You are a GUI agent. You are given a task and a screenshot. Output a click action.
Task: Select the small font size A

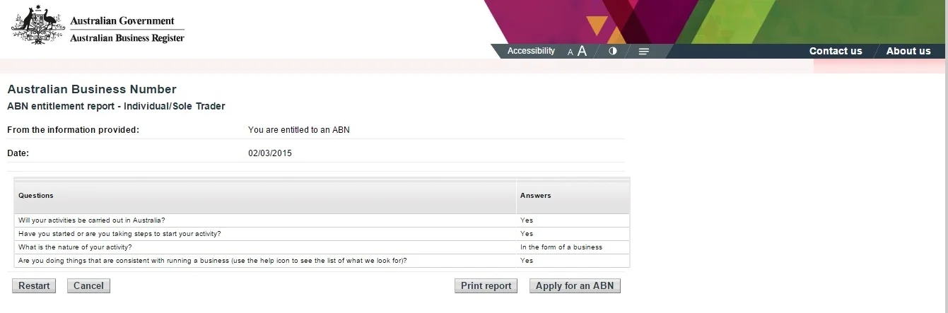pyautogui.click(x=570, y=52)
